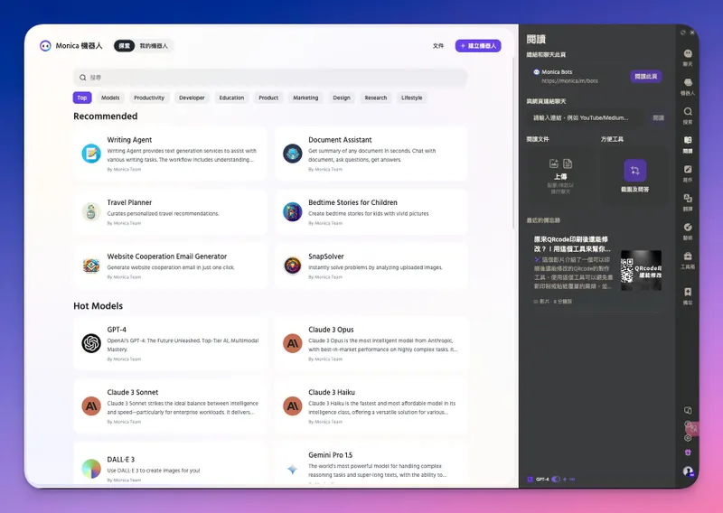This screenshot has height=513, width=723.
Task: Click the main page vertical scrollbar
Action: (x=513, y=143)
